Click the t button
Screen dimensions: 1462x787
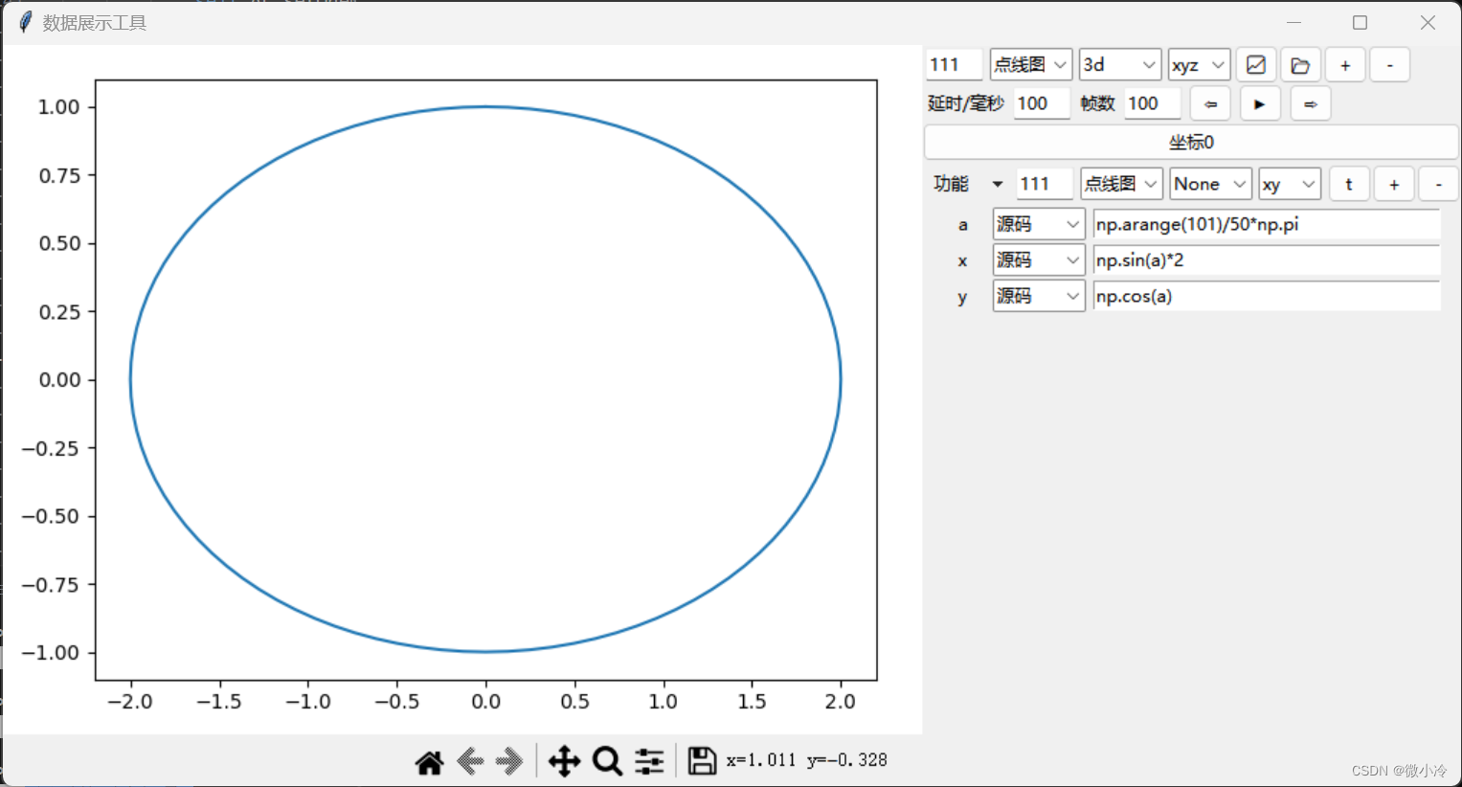point(1349,184)
